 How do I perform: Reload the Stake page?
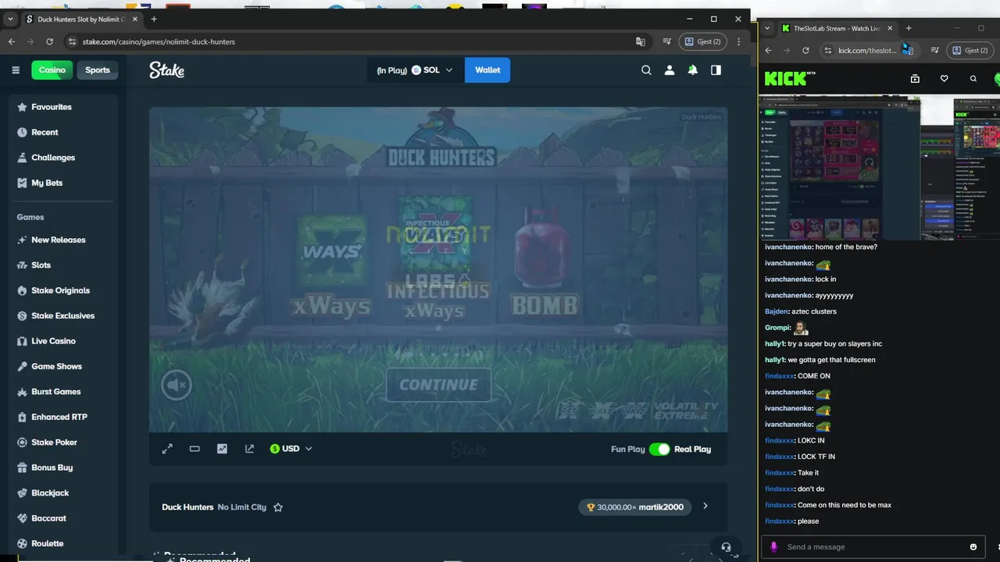[x=50, y=41]
